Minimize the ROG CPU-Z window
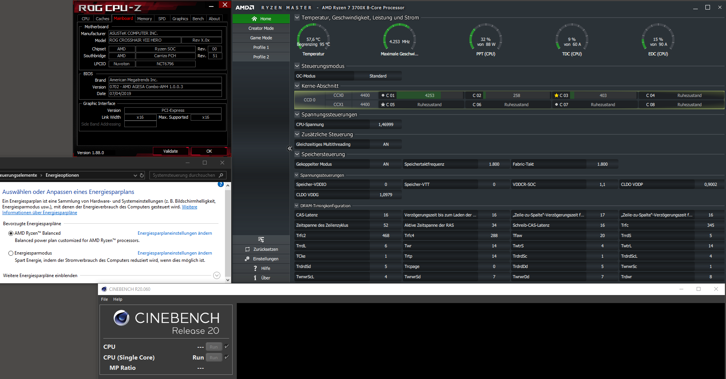This screenshot has height=379, width=726. click(211, 6)
